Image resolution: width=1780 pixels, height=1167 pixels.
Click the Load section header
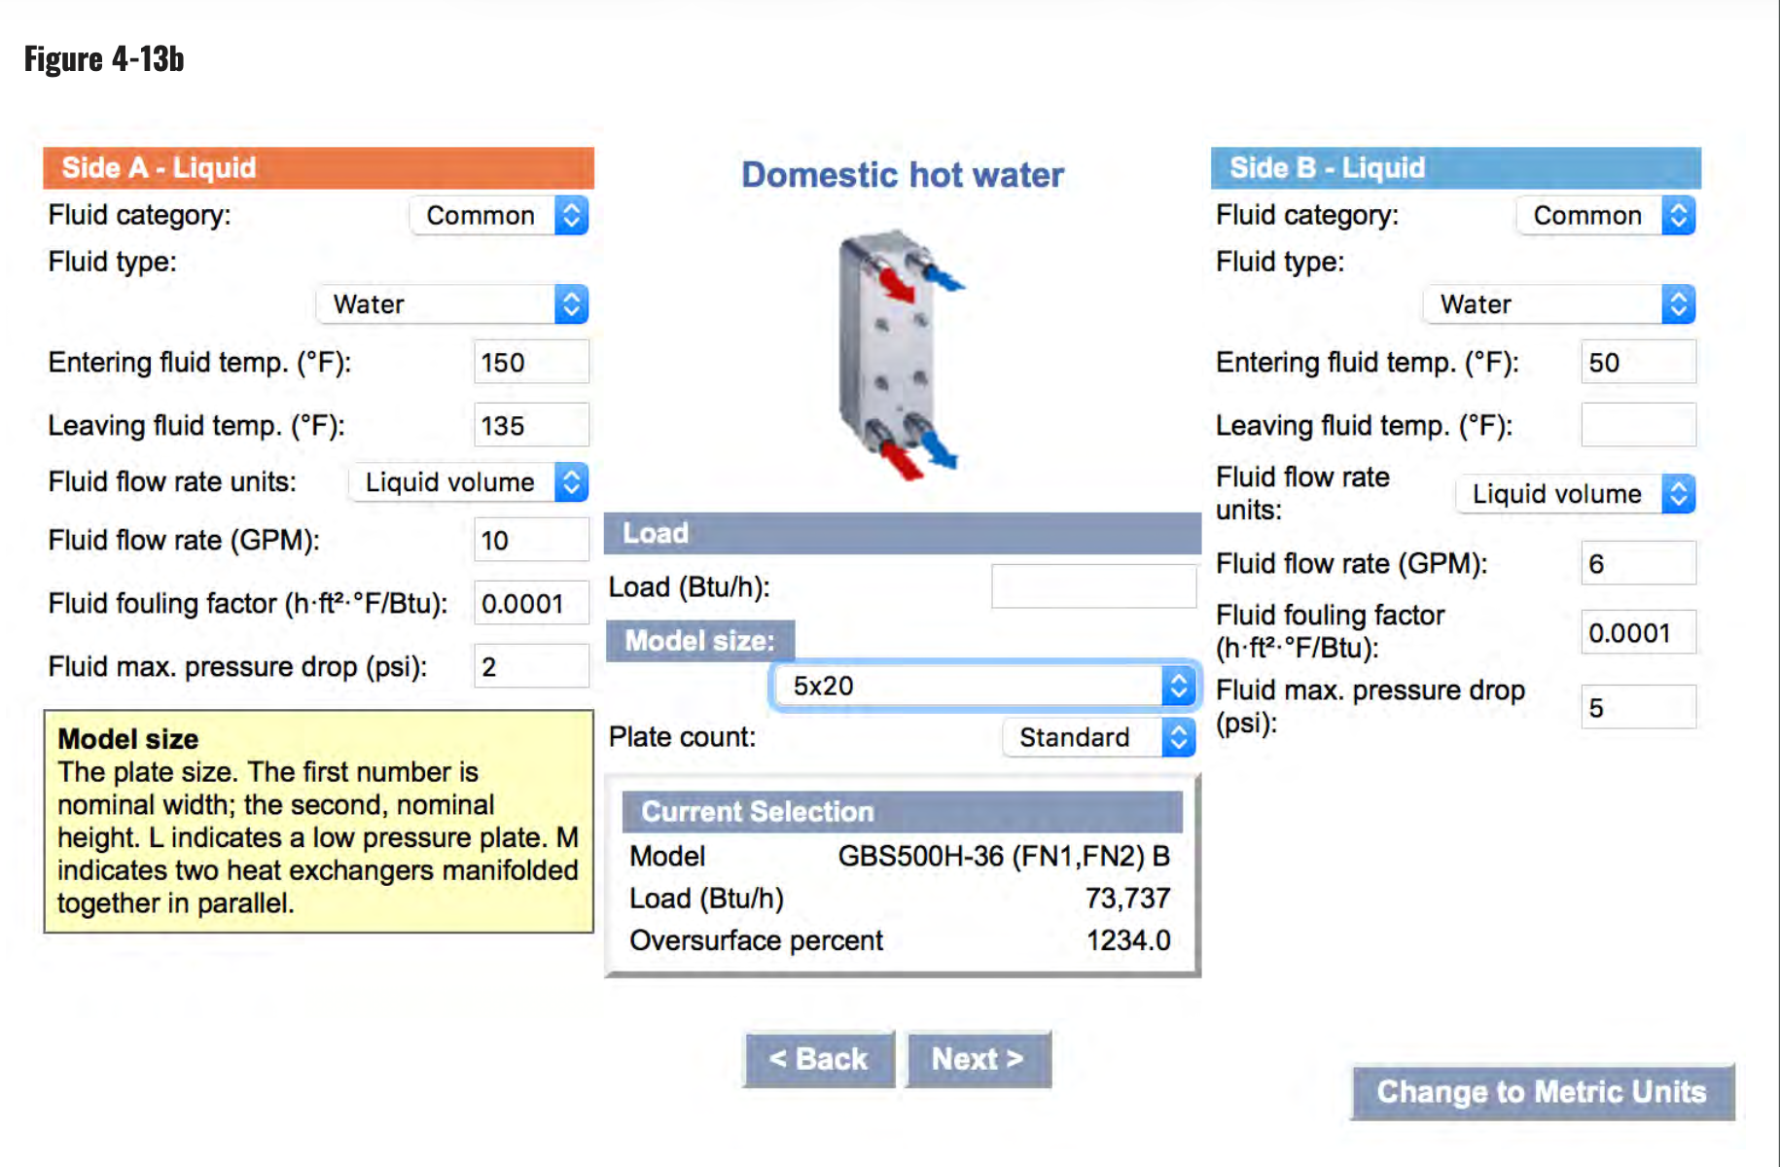pyautogui.click(x=902, y=533)
